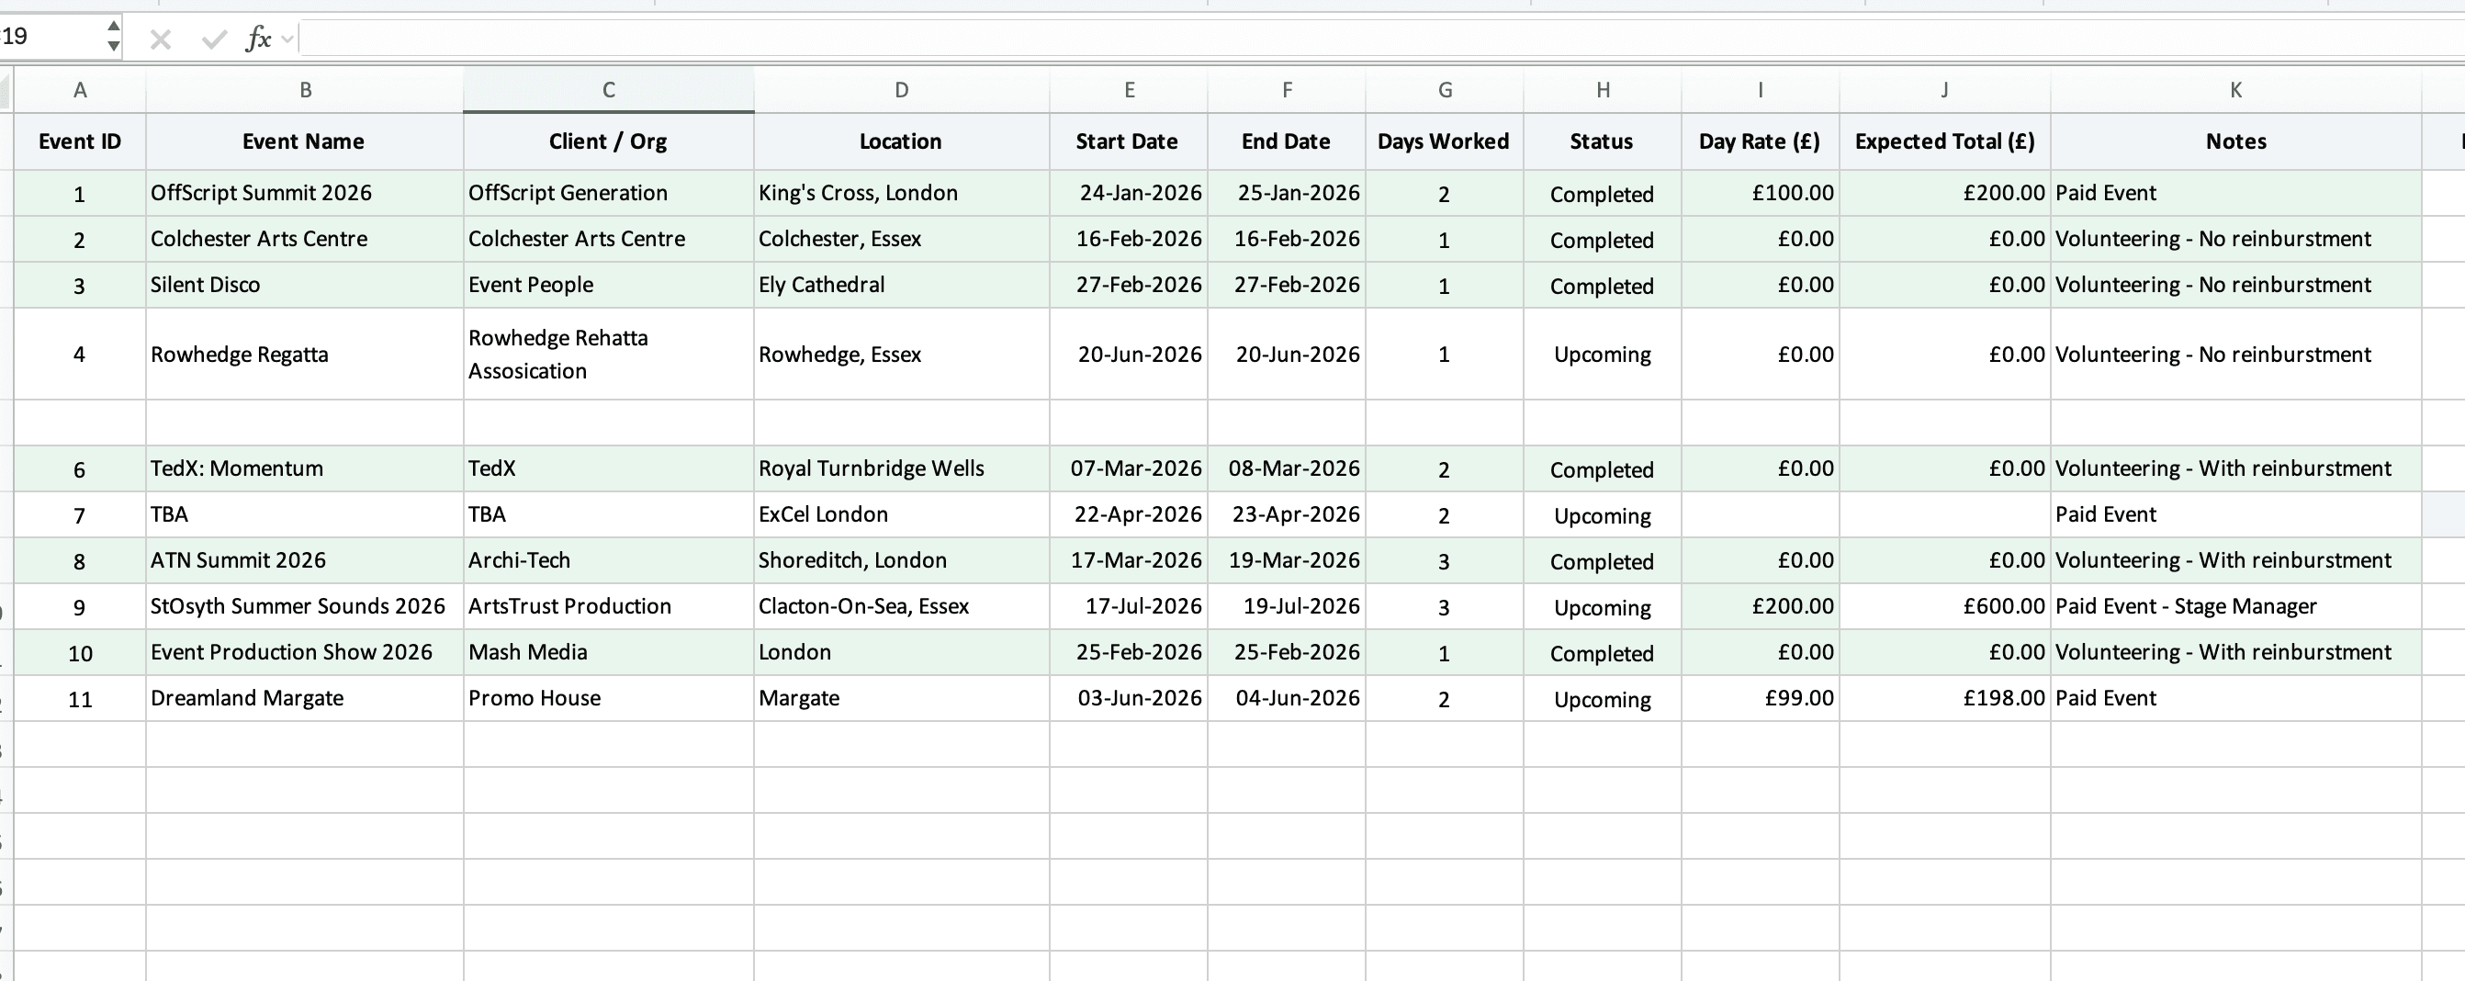Select the 'Shoreditch, London' cell

[x=901, y=561]
